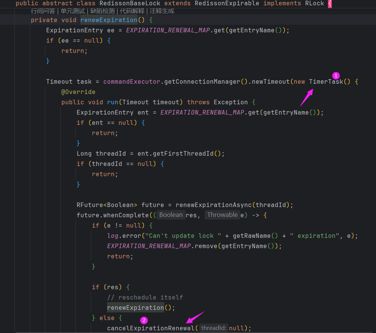Click the highlighted opening brace after RLock
The width and height of the screenshot is (376, 333).
[x=330, y=3]
